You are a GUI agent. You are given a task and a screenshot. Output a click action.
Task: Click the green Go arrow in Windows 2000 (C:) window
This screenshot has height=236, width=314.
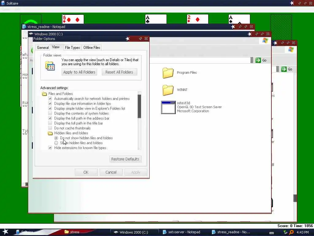click(258, 60)
